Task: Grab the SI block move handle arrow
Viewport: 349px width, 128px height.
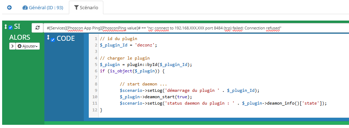Action: 6,27
